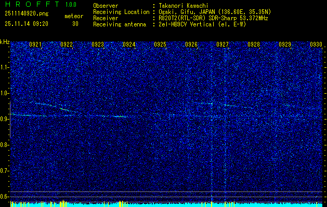Image resolution: width=327 pixels, height=207 pixels.
Task: Click receiver R820T2(RTL-SDR) SDR-Sharp 53.372MHz
Action: [213, 18]
